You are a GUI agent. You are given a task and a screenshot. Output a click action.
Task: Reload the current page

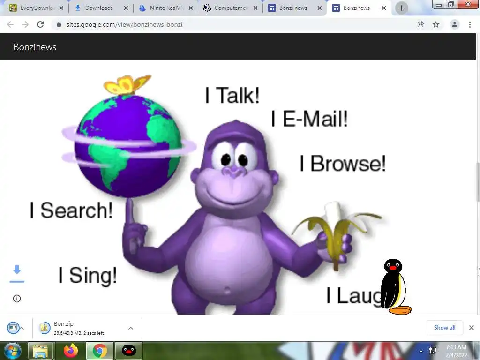pyautogui.click(x=40, y=24)
